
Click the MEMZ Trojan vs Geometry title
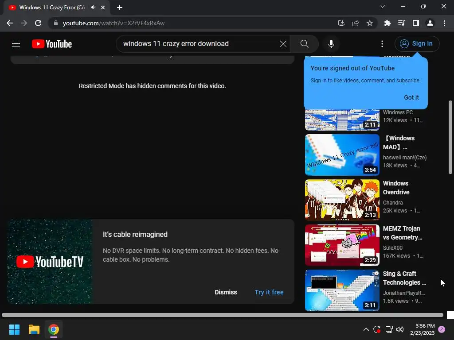pos(403,233)
